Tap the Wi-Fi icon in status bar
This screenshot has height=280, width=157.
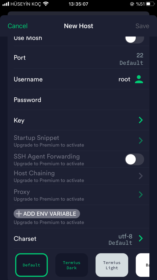click(x=46, y=4)
